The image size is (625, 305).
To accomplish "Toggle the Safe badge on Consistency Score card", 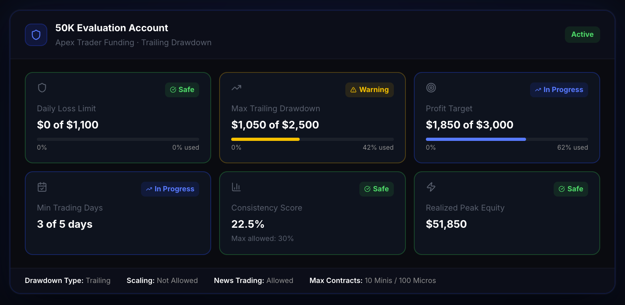I will 376,189.
